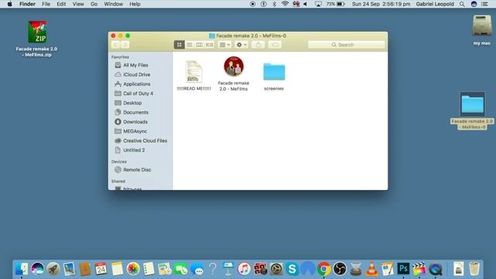Open Creative Cloud Files in sidebar
This screenshot has width=496, height=279.
[x=145, y=140]
